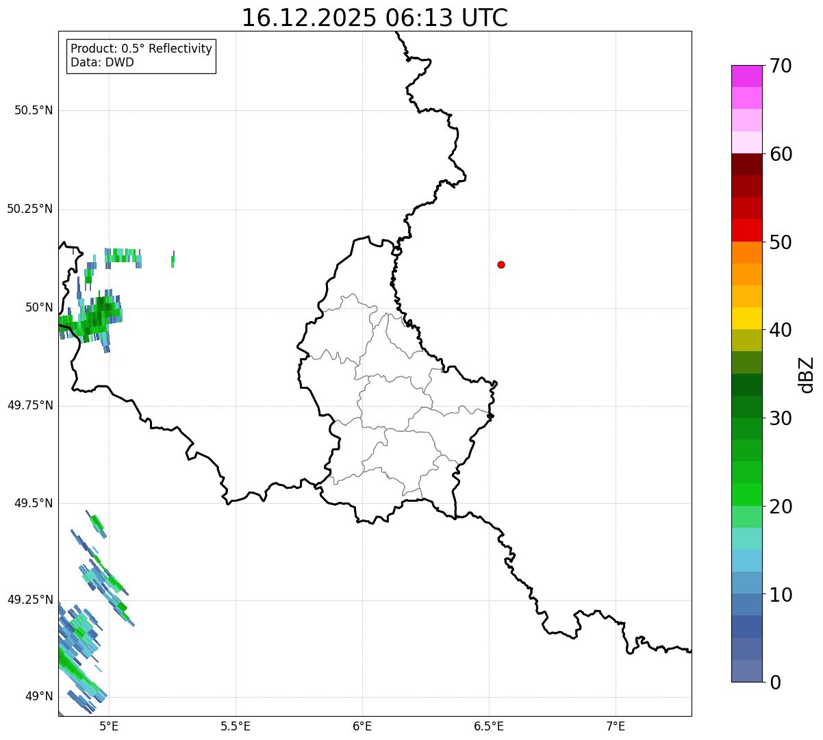This screenshot has height=740, width=823.
Task: Click the orange colorbar segment just below 50
Action: [746, 253]
